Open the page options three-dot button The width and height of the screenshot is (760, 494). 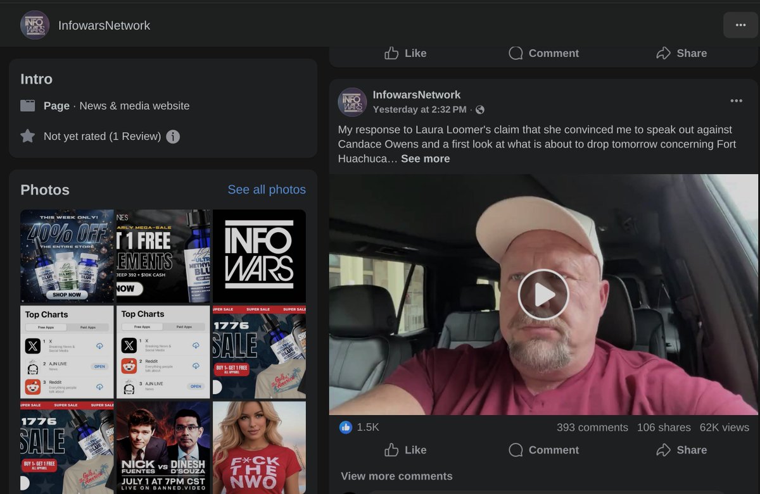[x=740, y=25]
